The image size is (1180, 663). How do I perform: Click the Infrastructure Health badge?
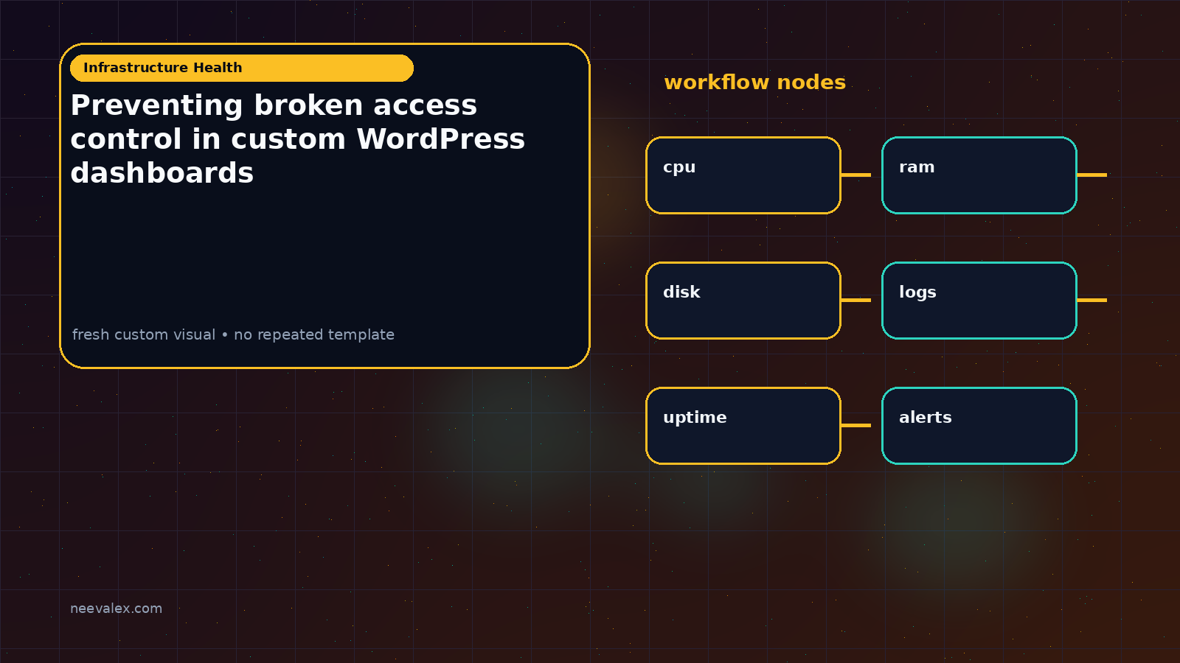click(x=242, y=68)
